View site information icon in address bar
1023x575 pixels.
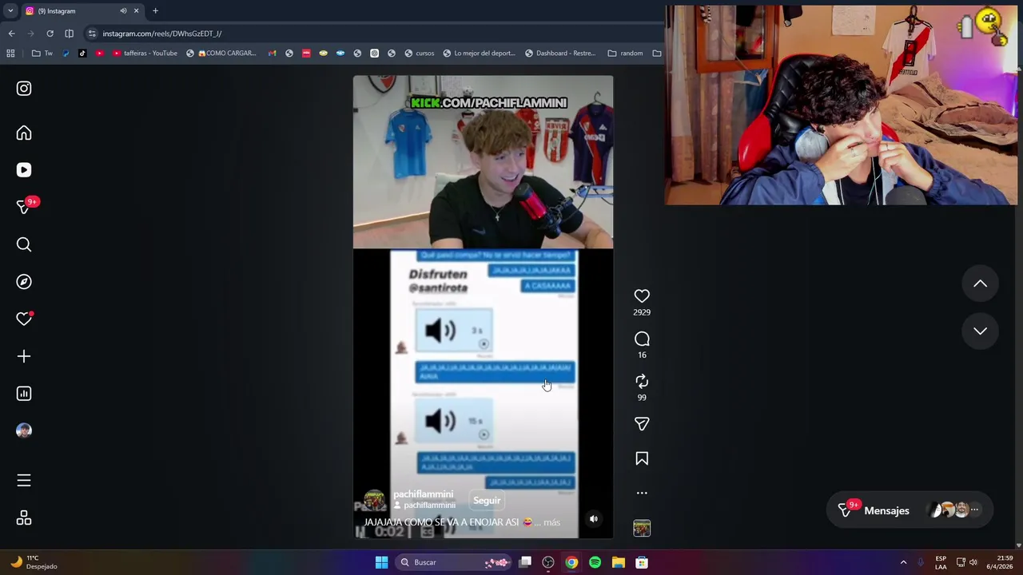[x=93, y=34]
